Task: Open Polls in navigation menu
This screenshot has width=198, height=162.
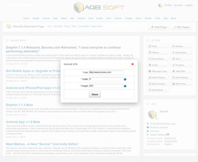Action: point(158,18)
